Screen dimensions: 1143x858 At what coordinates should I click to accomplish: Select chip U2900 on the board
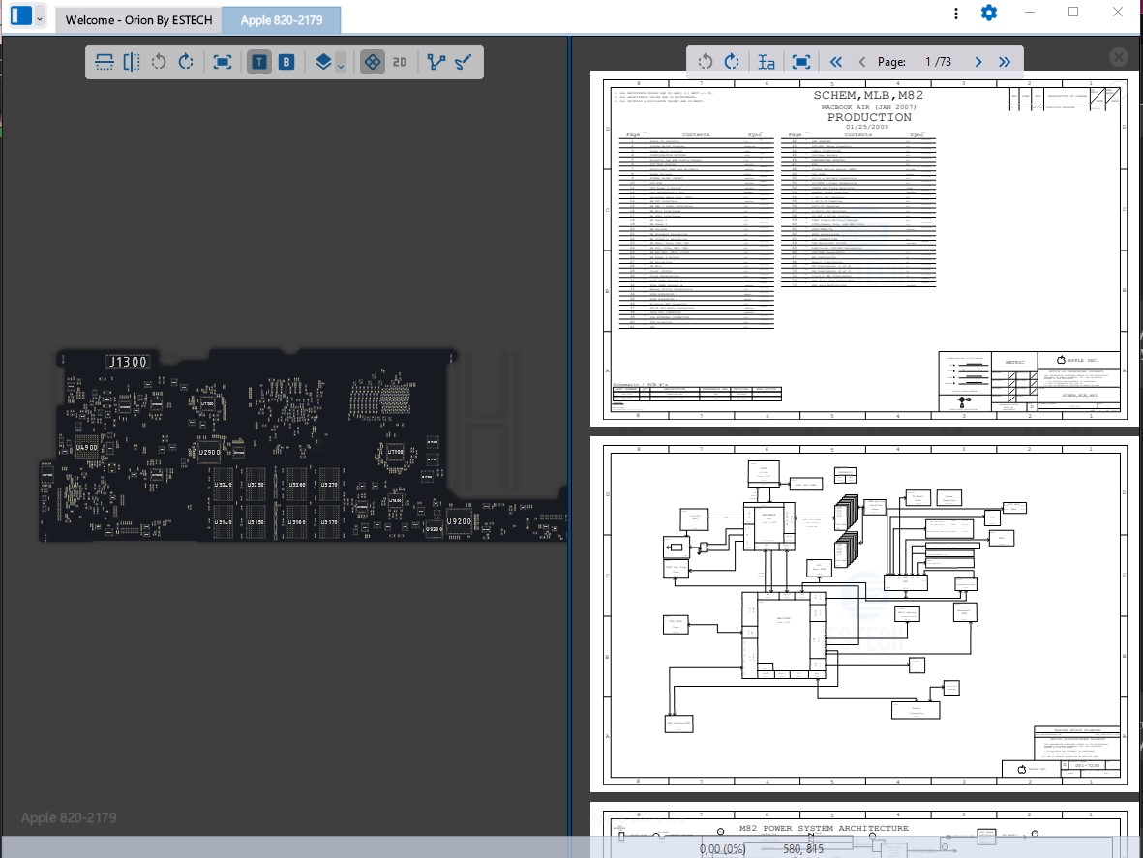pos(209,452)
